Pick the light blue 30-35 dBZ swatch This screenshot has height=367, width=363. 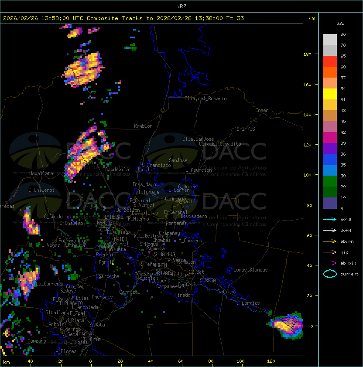coord(330,170)
